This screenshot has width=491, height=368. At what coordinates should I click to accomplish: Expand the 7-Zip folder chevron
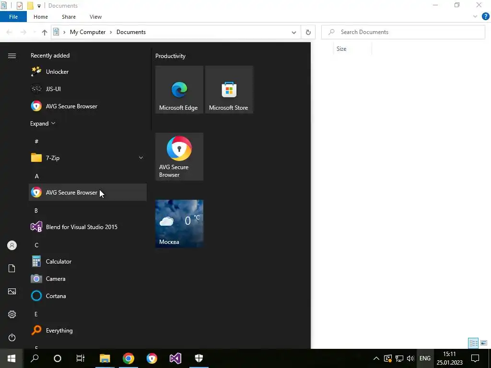tap(141, 158)
